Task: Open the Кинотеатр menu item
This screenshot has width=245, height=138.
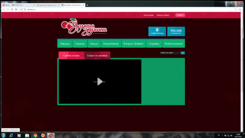Action: [111, 44]
